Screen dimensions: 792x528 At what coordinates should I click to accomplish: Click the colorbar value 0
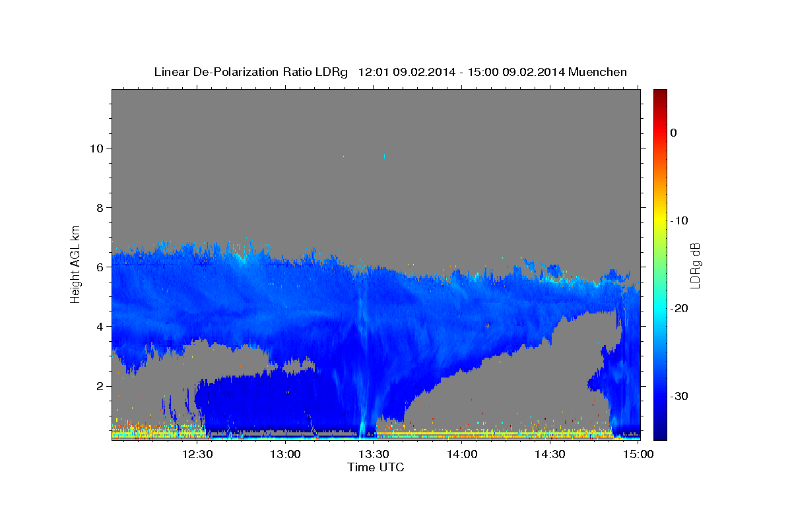(x=674, y=133)
